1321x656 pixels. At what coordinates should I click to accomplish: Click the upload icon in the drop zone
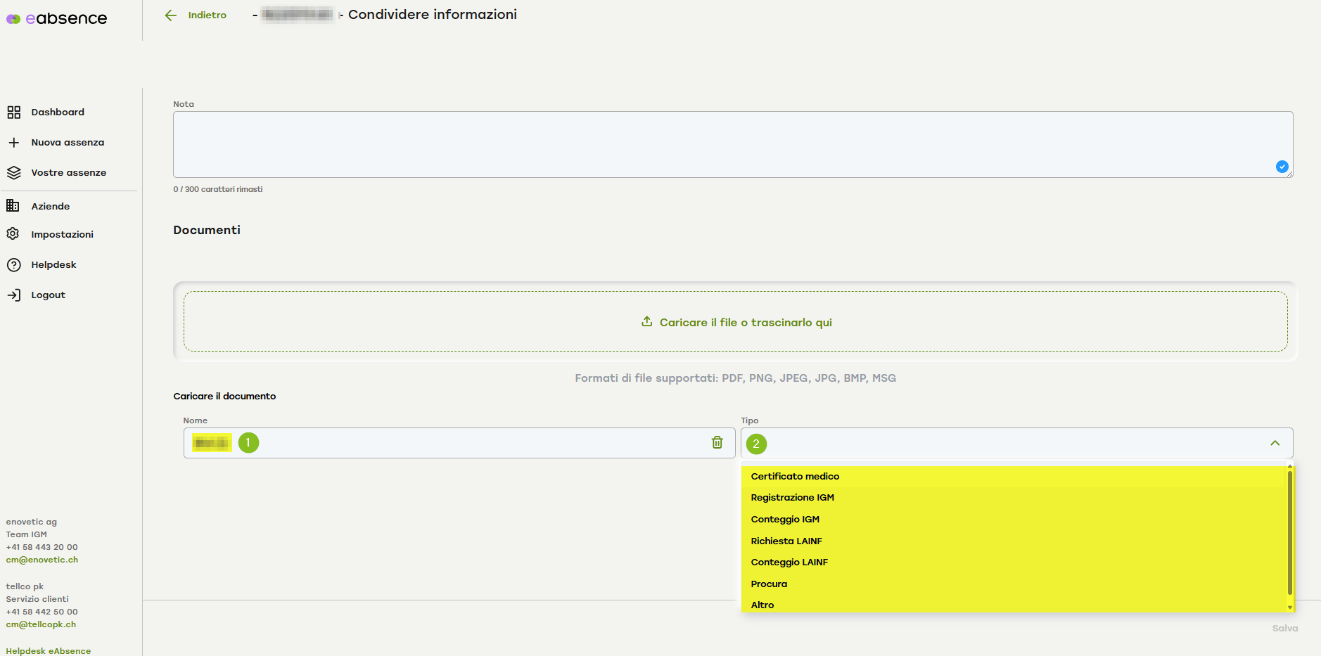coord(646,321)
